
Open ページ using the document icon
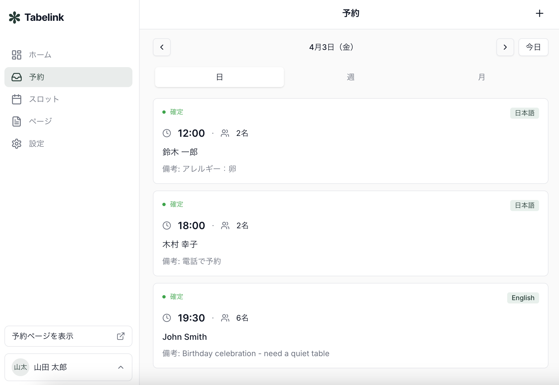(17, 121)
